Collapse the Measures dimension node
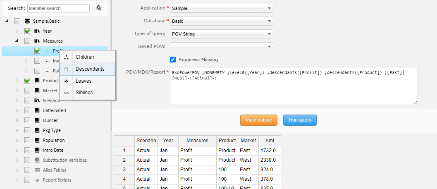The height and width of the screenshot is (189, 437). point(17,41)
